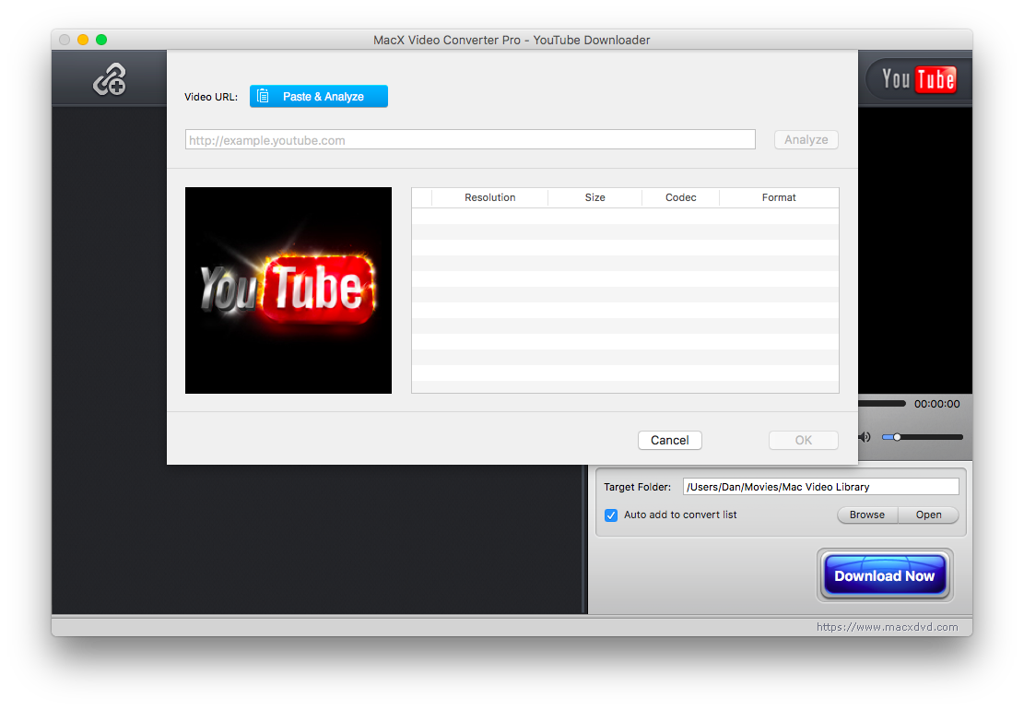
Task: Select the Format column header
Action: pos(779,197)
